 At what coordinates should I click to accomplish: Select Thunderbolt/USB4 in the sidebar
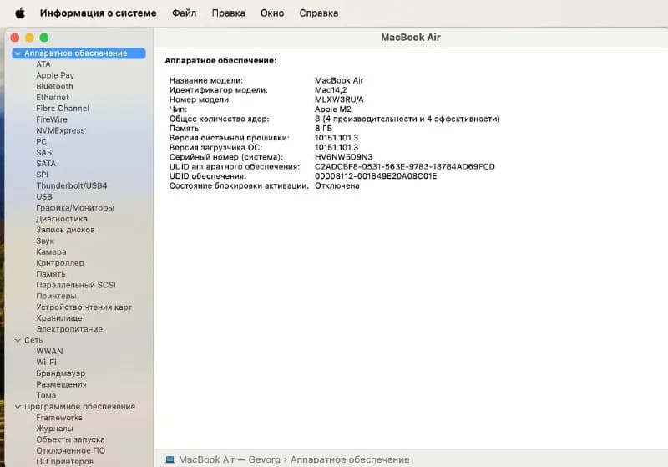coord(72,185)
